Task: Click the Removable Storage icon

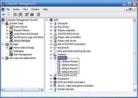Action: click(x=11, y=48)
